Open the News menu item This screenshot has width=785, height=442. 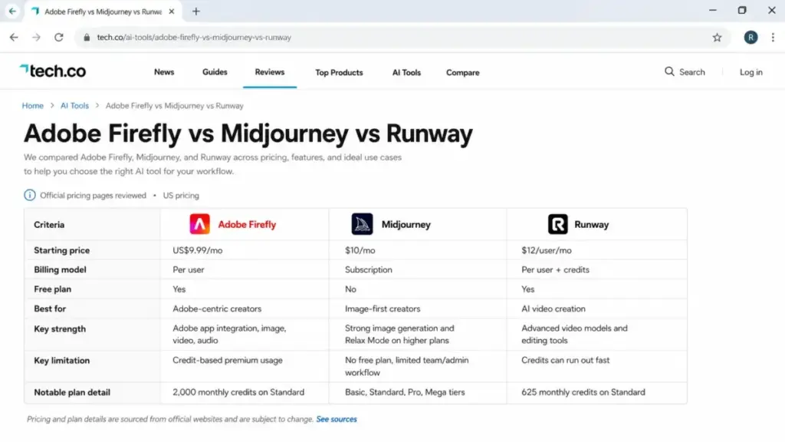tap(164, 72)
